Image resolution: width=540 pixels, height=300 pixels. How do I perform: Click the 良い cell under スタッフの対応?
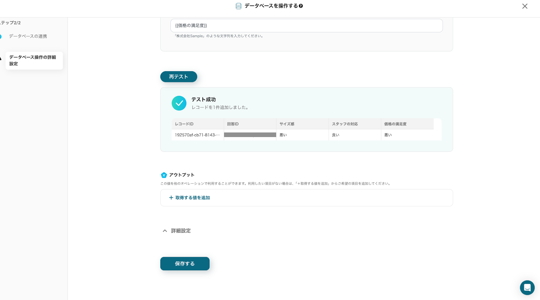click(335, 135)
